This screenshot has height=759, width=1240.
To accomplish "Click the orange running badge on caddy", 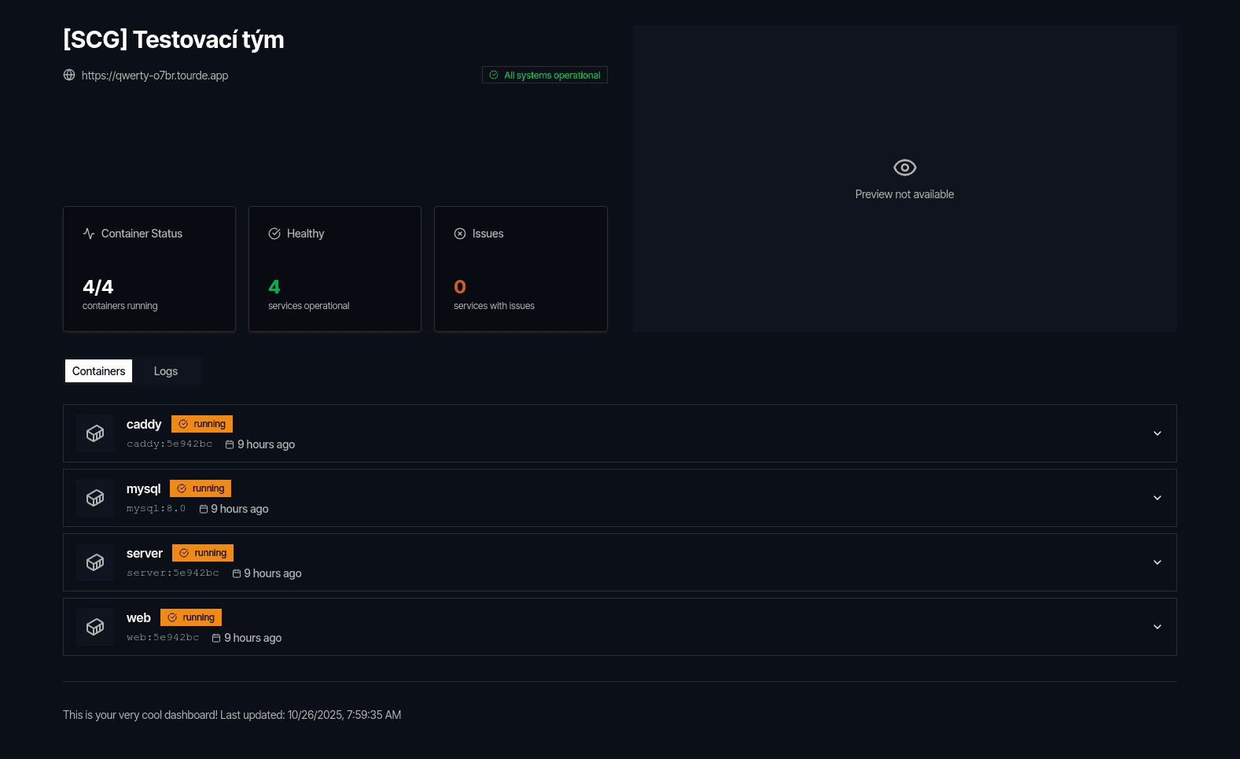I will pyautogui.click(x=202, y=424).
